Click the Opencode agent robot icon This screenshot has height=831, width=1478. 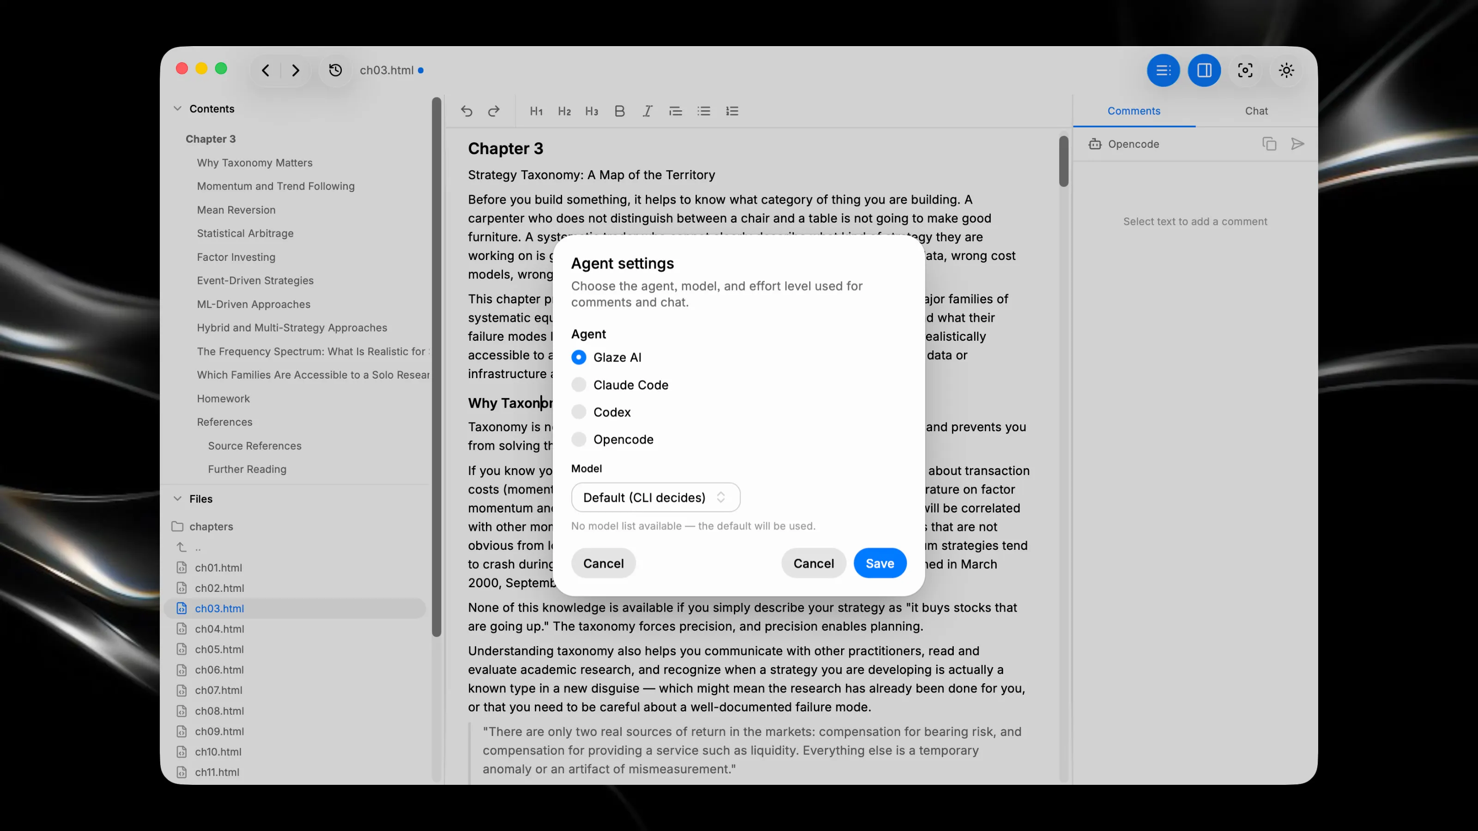(1095, 144)
